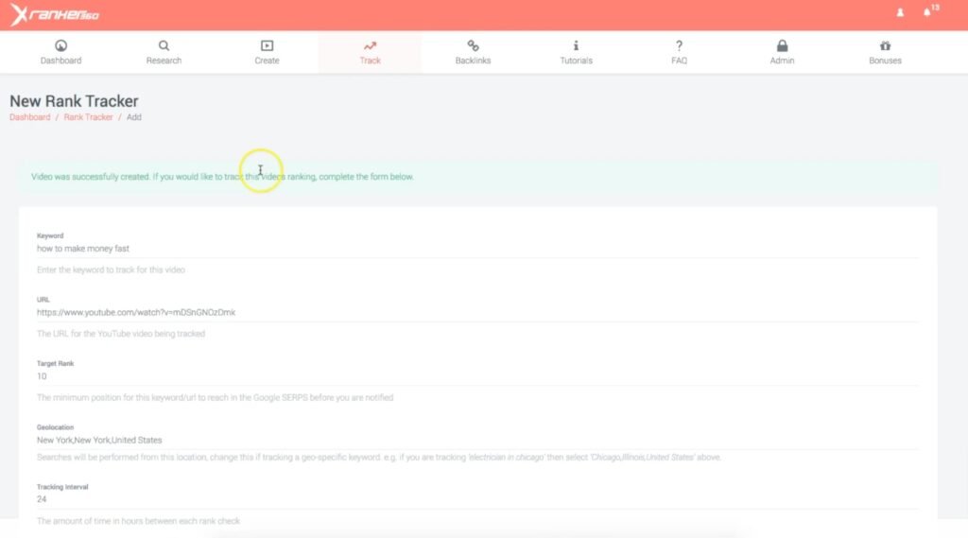
Task: Click the Target Rank field
Action: pos(477,376)
